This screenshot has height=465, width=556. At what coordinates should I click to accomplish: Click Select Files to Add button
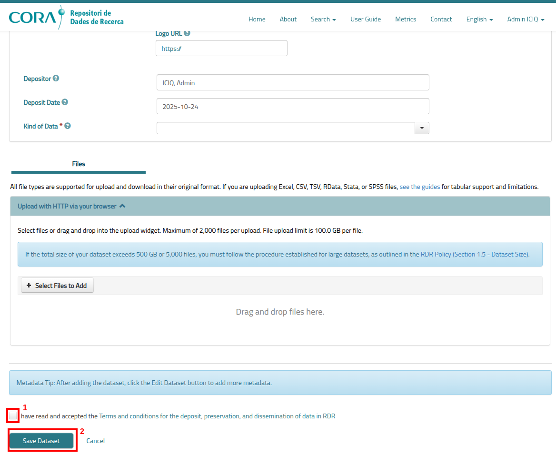pyautogui.click(x=57, y=286)
